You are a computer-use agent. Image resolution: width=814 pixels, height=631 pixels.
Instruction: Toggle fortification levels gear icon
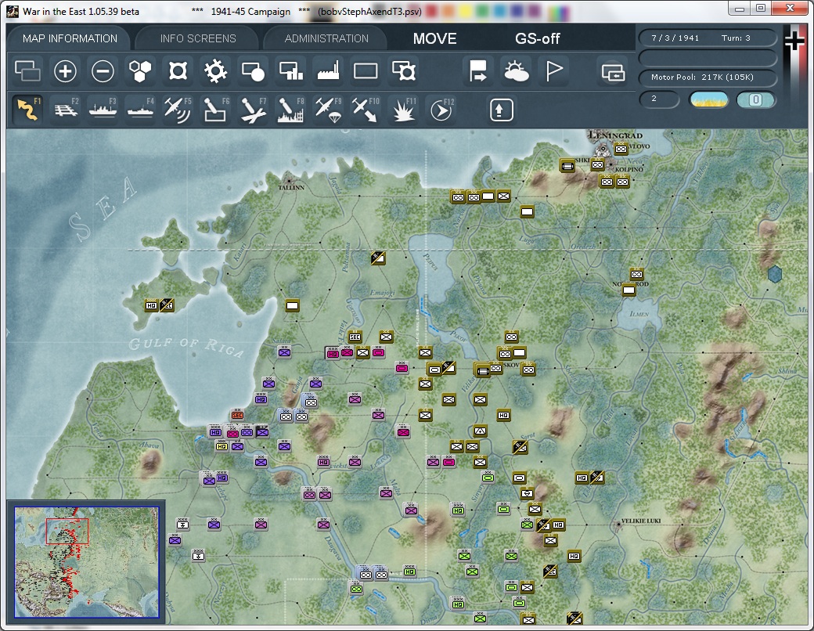pyautogui.click(x=215, y=71)
